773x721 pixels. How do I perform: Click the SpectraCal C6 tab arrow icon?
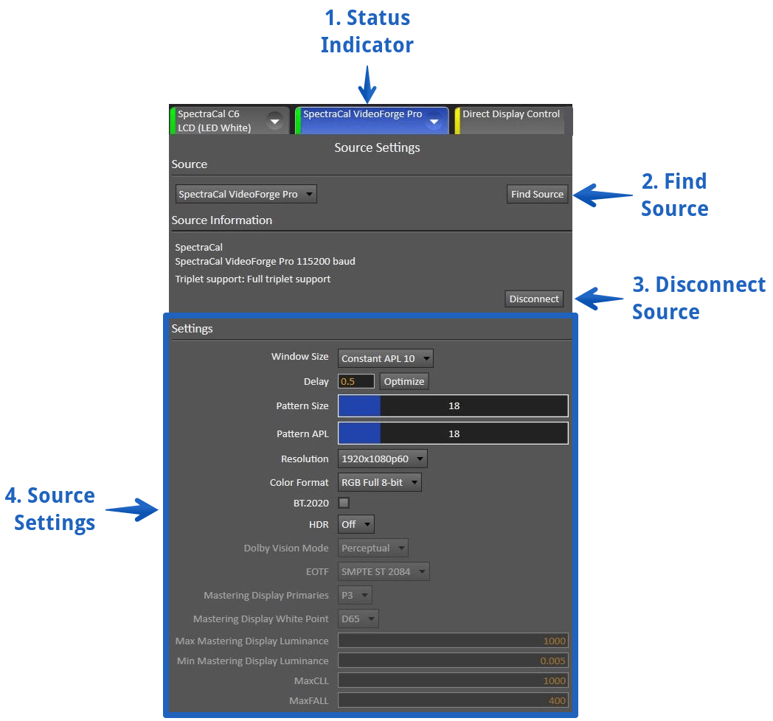274,121
